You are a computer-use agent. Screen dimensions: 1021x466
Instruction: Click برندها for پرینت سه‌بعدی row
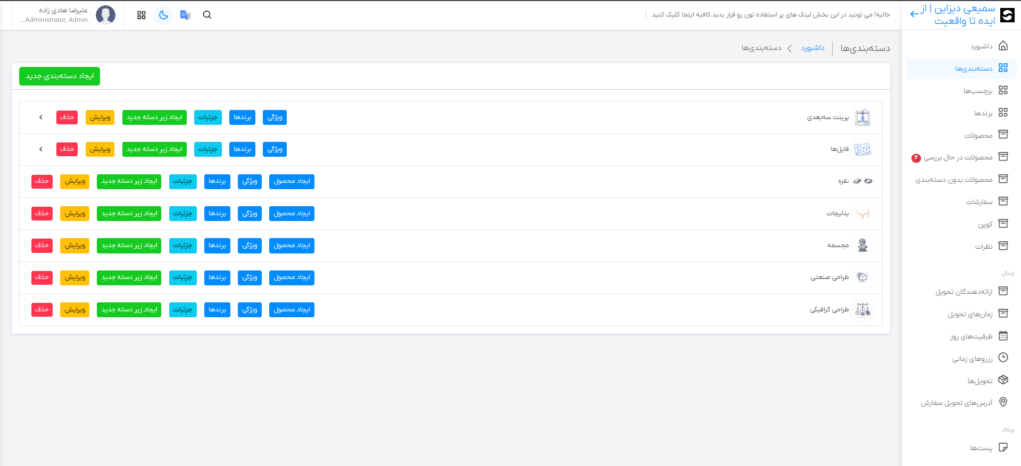coord(243,117)
